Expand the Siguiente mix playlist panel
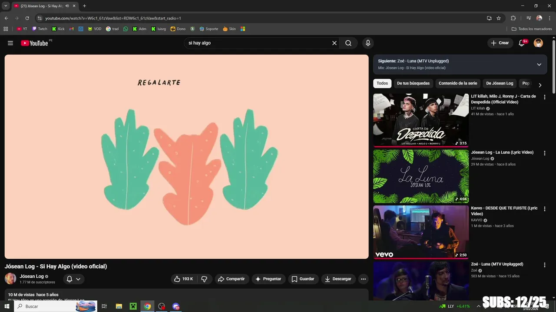Screen dimensions: 556x312 tap(539, 65)
